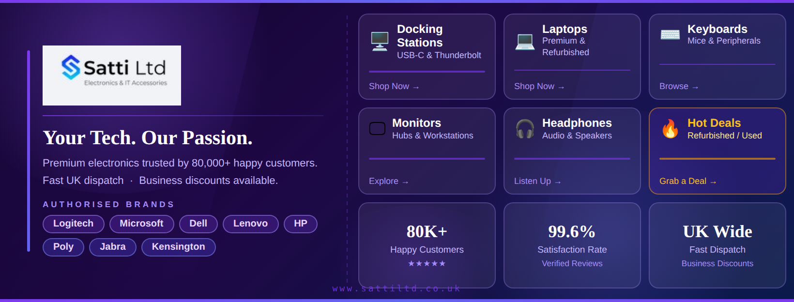This screenshot has width=794, height=302.
Task: Click the 99.6% Satisfaction Rate card
Action: tap(572, 245)
